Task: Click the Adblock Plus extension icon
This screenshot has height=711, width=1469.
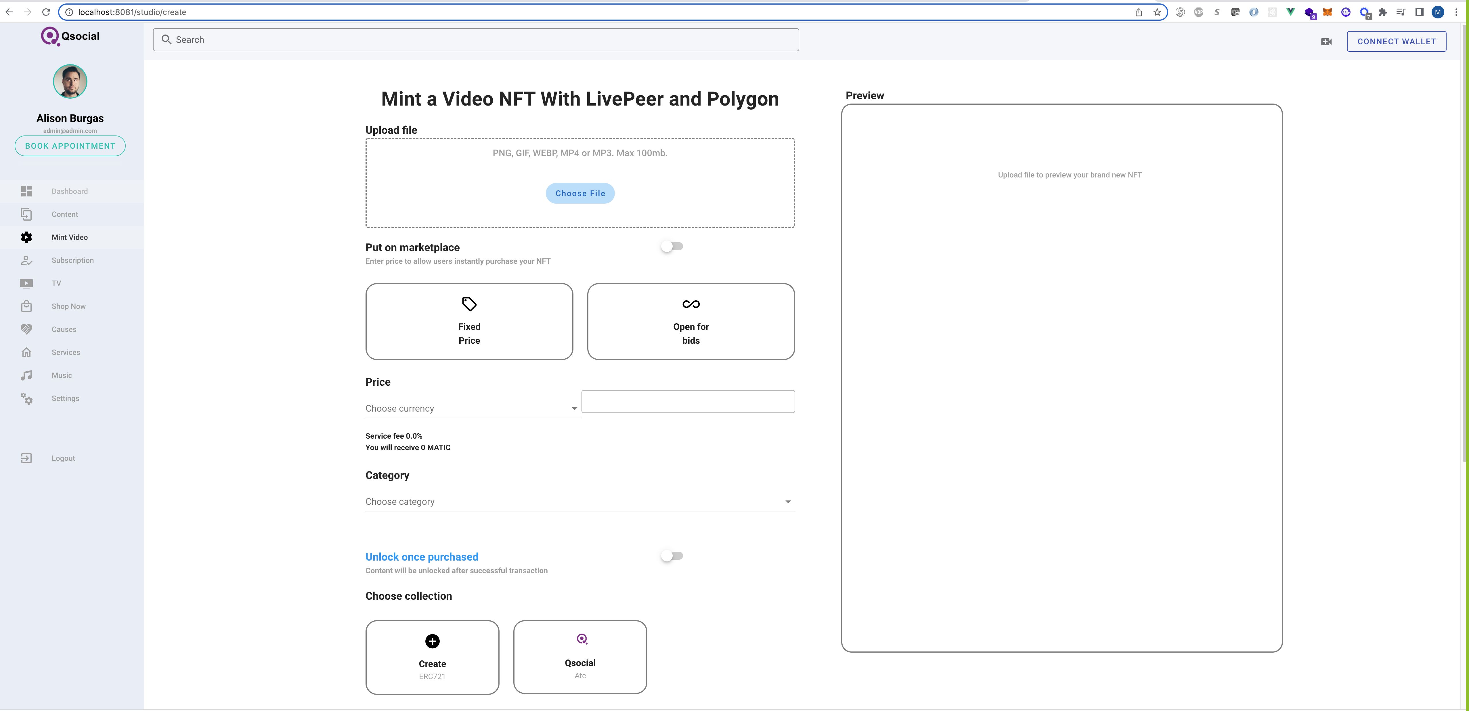Action: [1198, 12]
